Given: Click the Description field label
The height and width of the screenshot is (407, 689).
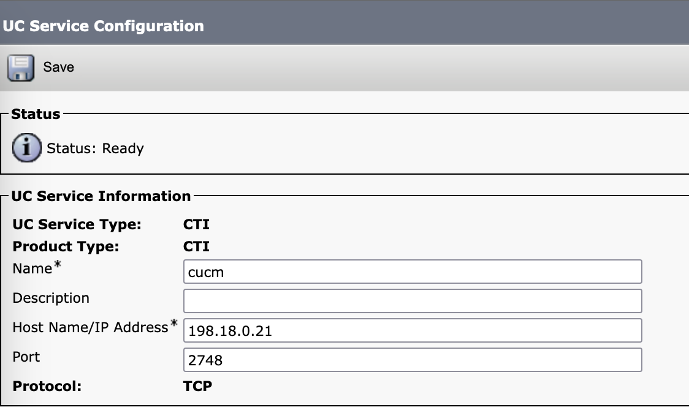Looking at the screenshot, I should point(51,298).
